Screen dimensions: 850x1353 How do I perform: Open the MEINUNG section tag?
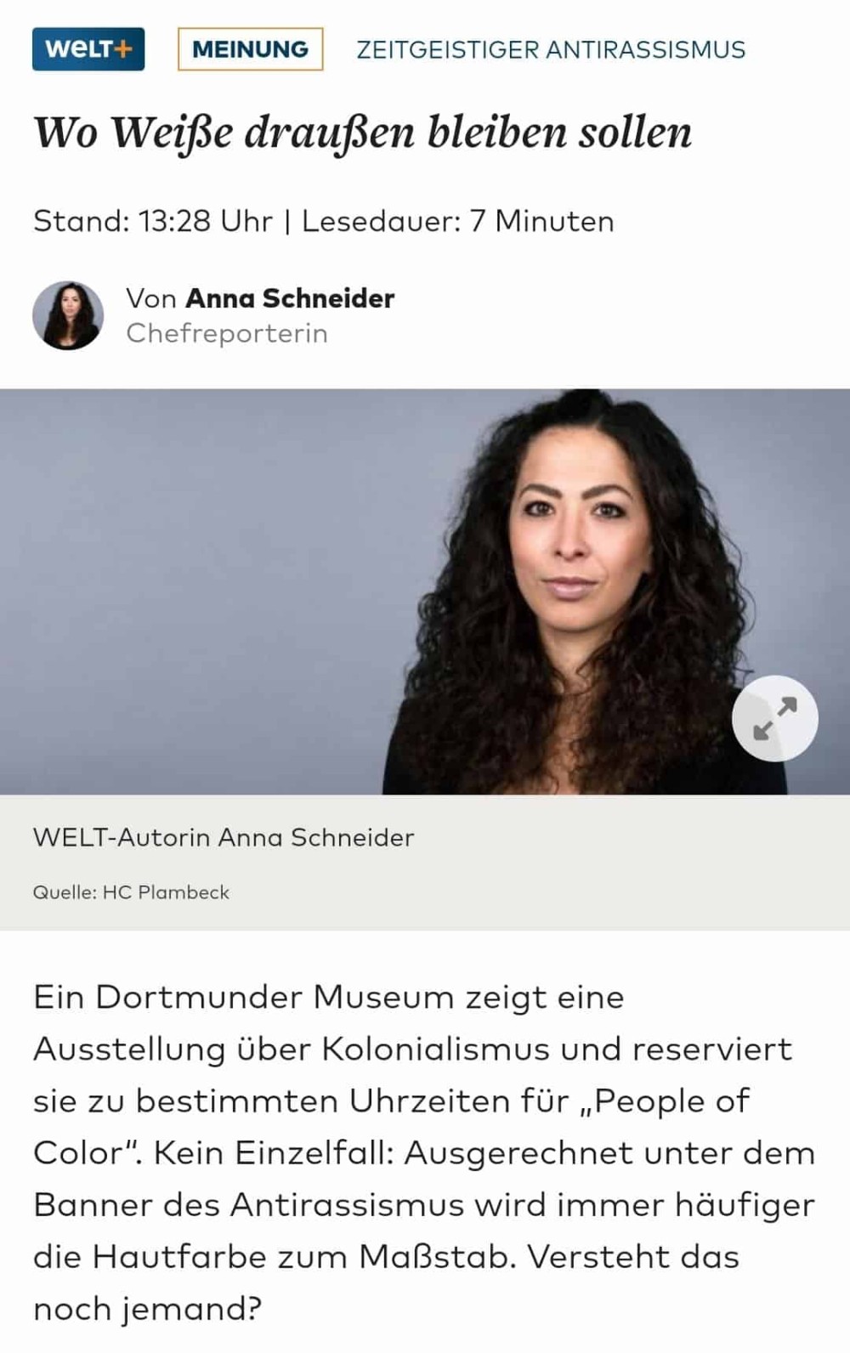(x=250, y=49)
